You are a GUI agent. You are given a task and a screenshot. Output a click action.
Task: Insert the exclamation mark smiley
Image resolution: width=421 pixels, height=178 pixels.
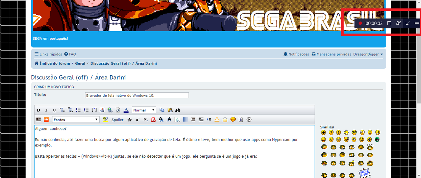click(338, 132)
